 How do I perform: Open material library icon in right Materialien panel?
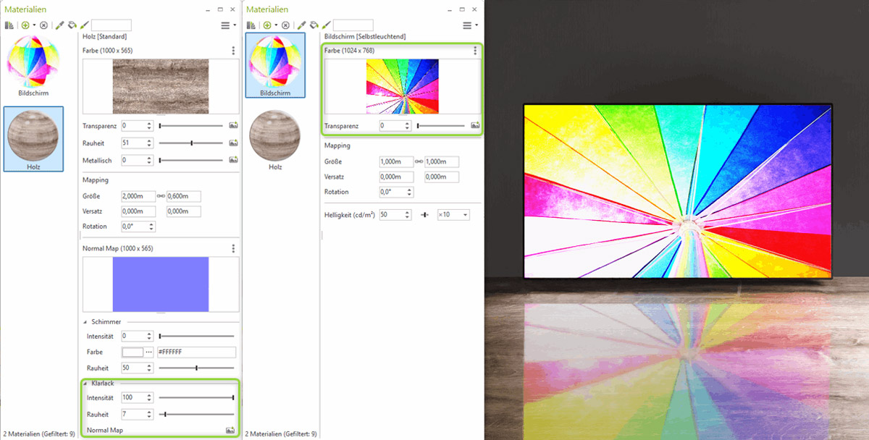tap(251, 25)
